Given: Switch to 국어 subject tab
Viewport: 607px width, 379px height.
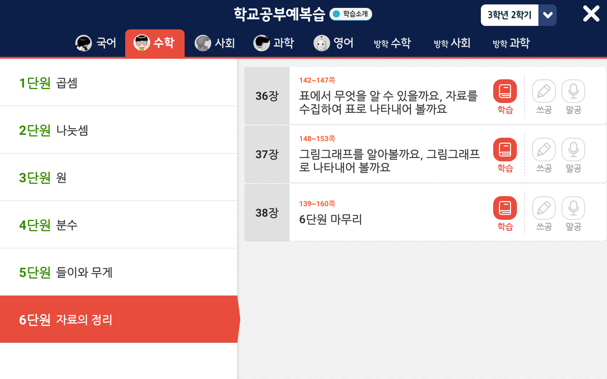Looking at the screenshot, I should [96, 43].
